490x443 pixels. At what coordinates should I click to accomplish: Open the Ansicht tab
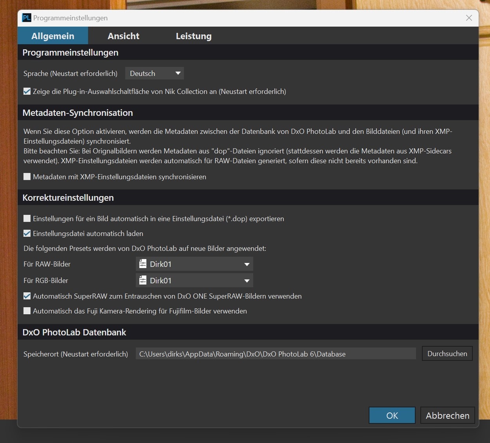[123, 36]
